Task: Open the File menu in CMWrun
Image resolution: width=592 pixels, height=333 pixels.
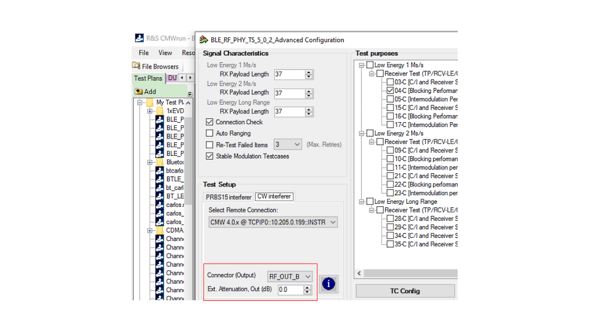Action: pos(144,53)
